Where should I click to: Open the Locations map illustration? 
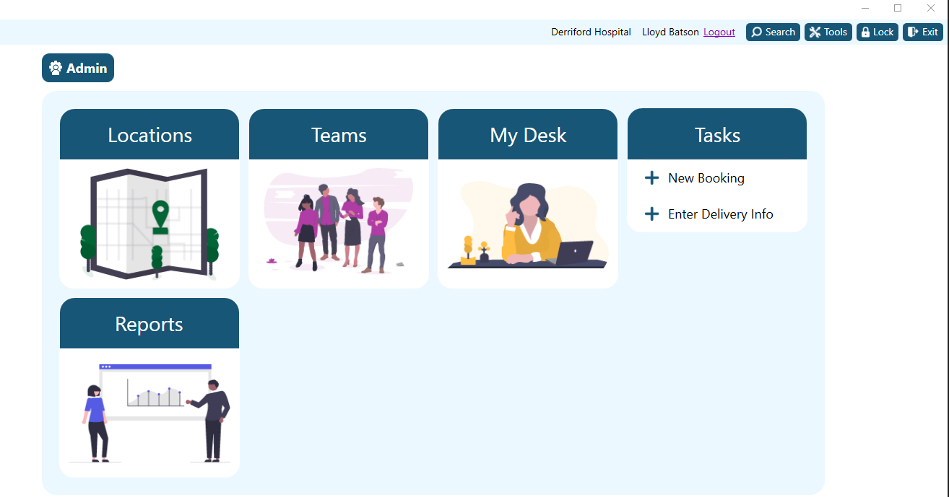pyautogui.click(x=149, y=224)
